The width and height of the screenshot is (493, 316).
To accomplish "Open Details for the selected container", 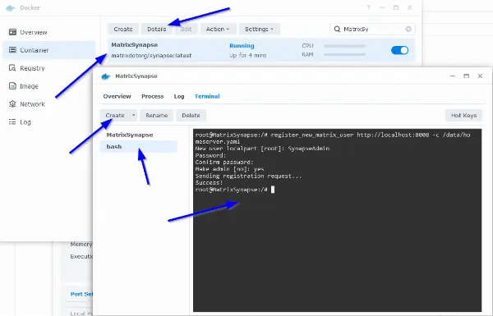I will (x=157, y=29).
